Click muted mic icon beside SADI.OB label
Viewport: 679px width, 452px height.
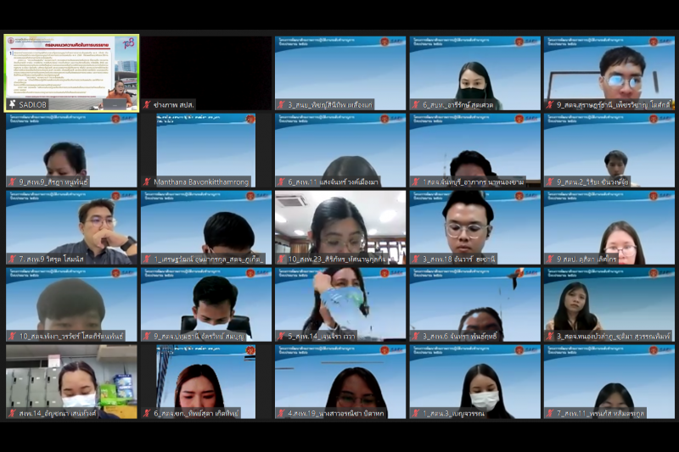pyautogui.click(x=12, y=104)
